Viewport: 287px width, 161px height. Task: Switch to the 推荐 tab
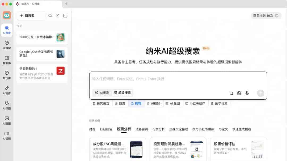pyautogui.click(x=92, y=129)
